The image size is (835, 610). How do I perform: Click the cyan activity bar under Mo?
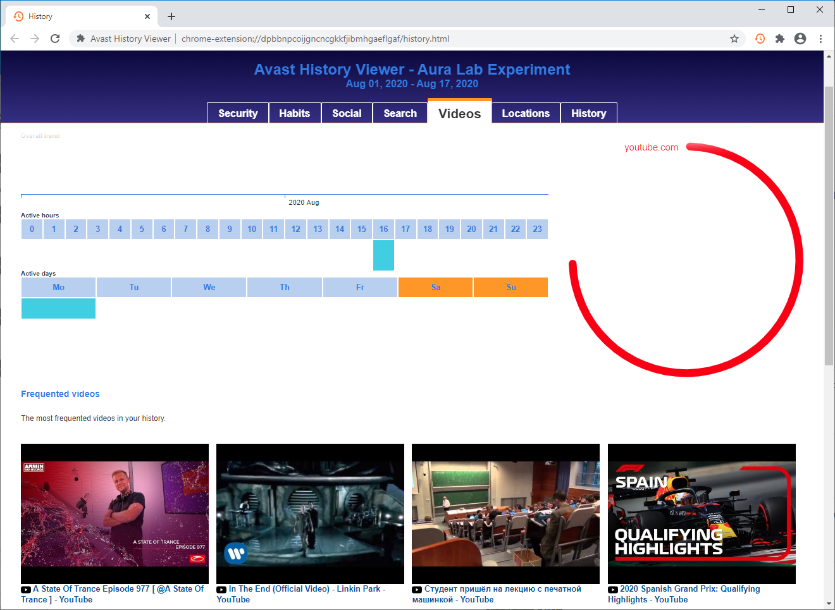[58, 308]
